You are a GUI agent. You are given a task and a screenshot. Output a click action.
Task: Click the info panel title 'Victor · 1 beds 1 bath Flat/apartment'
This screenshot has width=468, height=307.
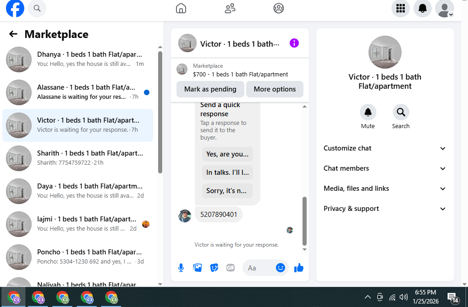385,81
